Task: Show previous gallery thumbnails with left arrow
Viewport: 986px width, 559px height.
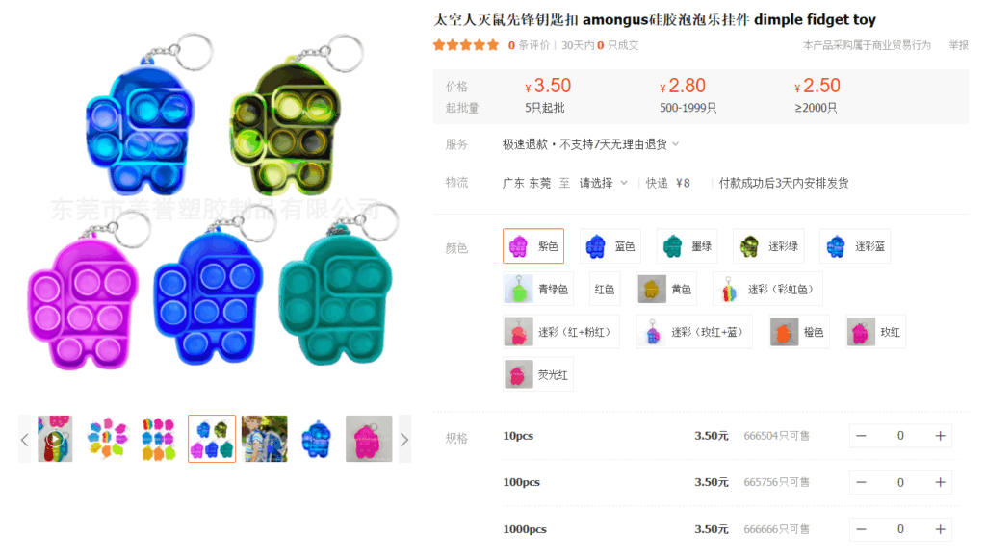Action: click(x=24, y=439)
